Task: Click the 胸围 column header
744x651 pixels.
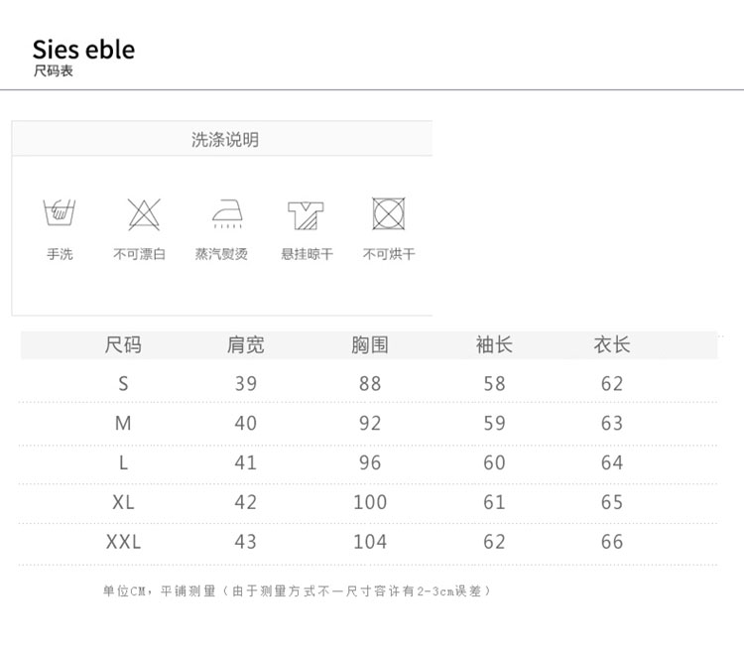Action: [x=370, y=345]
